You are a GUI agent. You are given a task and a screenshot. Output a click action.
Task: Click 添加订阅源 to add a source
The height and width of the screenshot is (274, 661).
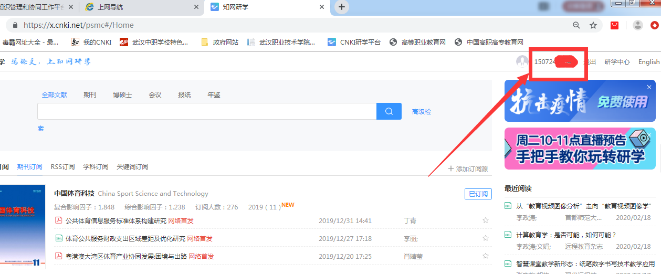point(468,168)
